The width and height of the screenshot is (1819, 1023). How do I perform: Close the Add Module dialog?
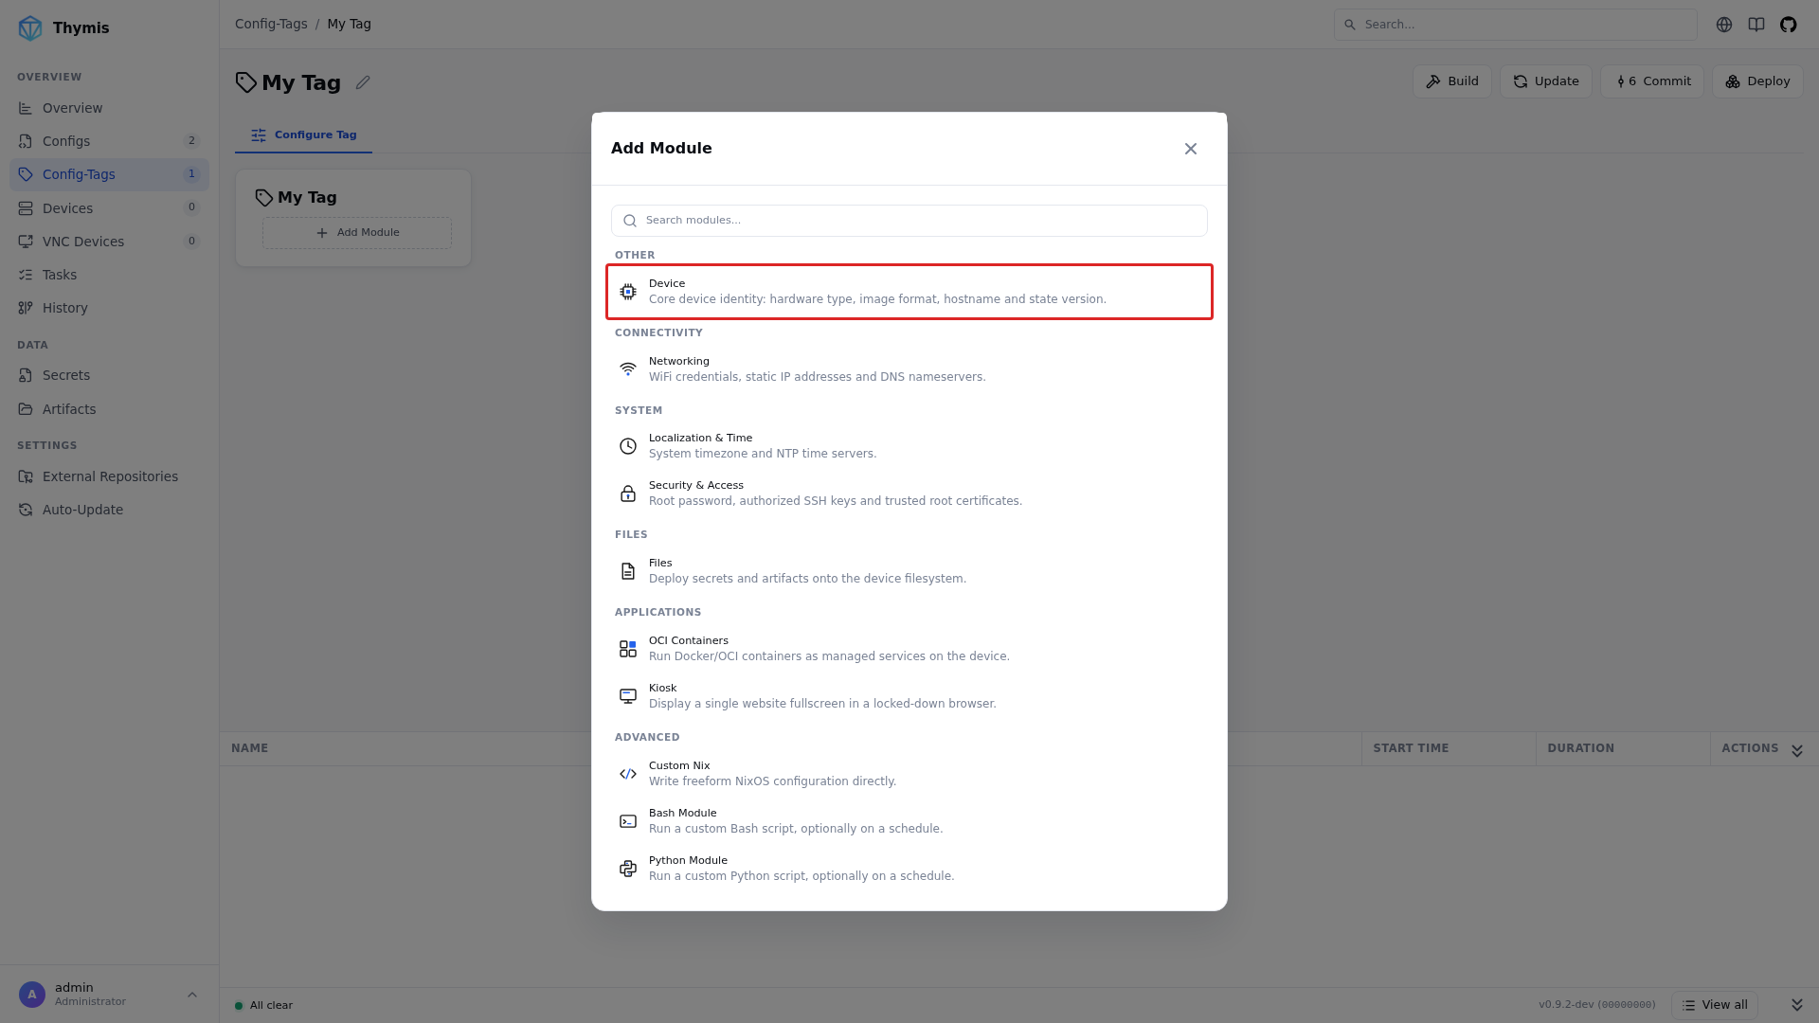click(1191, 149)
